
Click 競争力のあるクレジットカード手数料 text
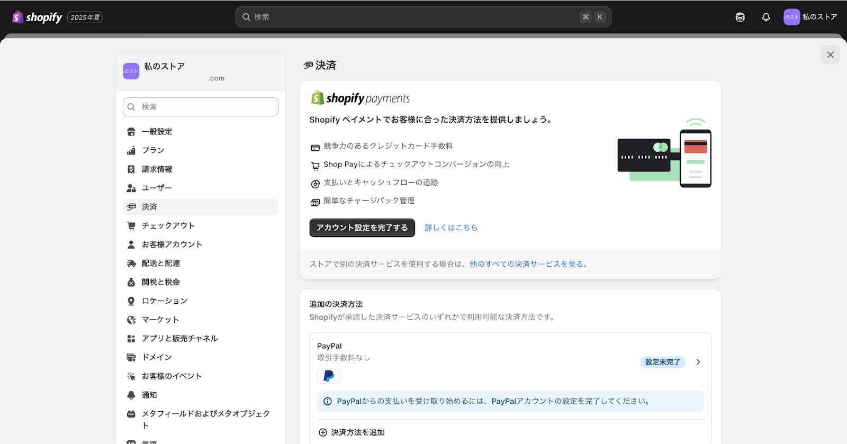pyautogui.click(x=388, y=146)
